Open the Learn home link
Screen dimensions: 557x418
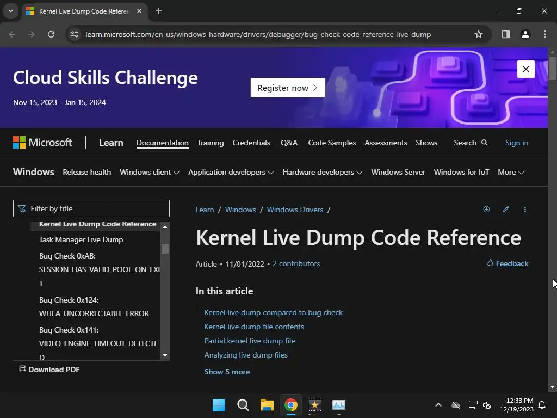click(111, 143)
